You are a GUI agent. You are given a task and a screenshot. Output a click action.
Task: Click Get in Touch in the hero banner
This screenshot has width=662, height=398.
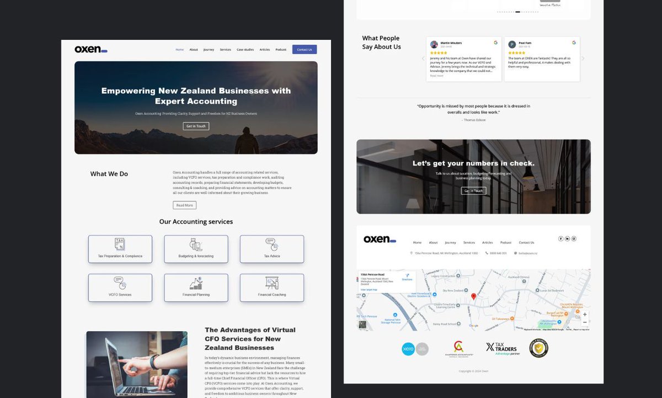tap(196, 126)
